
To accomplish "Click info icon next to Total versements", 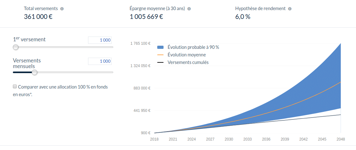I will [62, 9].
